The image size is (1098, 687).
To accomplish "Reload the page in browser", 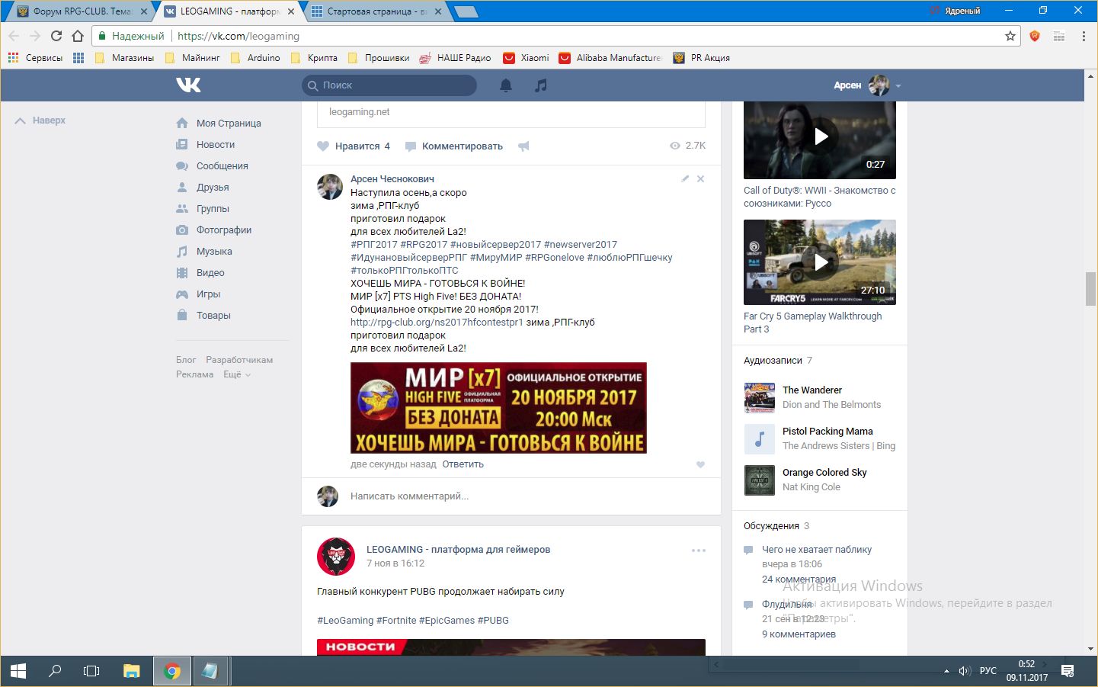I will (x=56, y=36).
